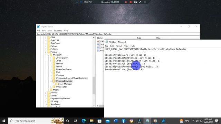Open Notepad View menu
221x124 pixels.
[x=126, y=46]
